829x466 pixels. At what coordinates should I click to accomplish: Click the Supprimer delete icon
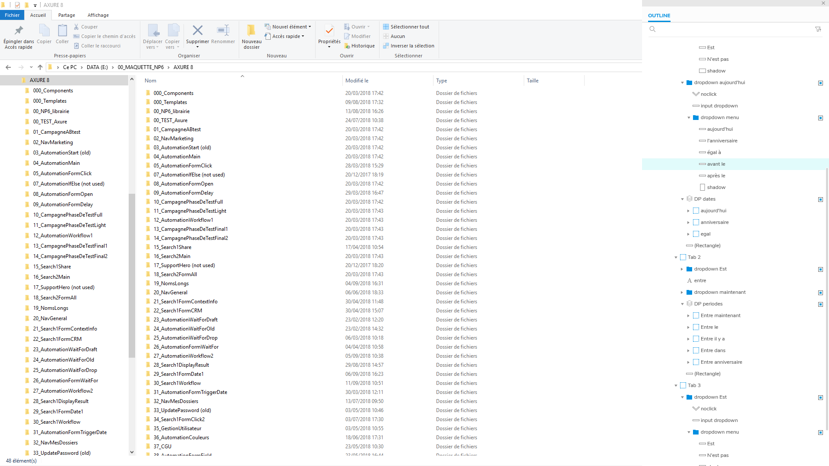coord(197,31)
